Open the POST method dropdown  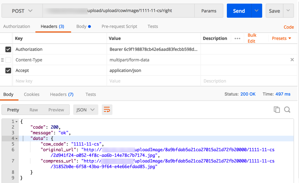coord(22,11)
